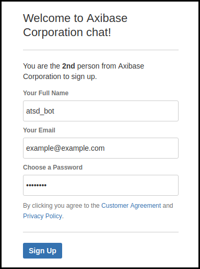Click the word 'and' after Customer Agreement

tap(168, 206)
